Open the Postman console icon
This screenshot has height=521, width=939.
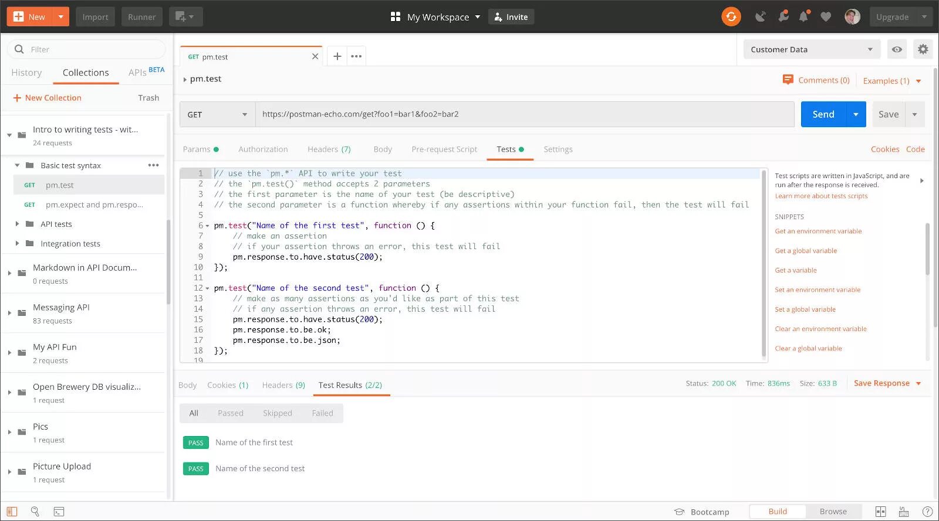pyautogui.click(x=59, y=512)
